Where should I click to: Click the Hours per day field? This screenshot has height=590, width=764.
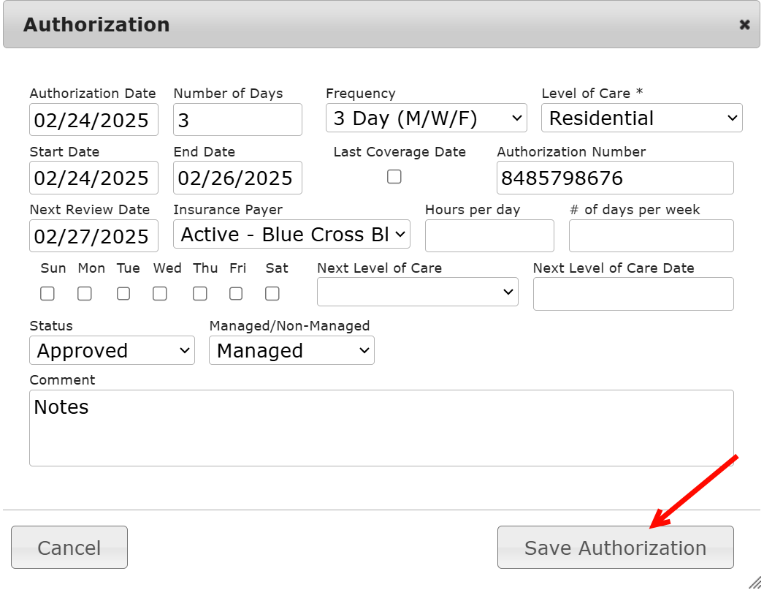[x=489, y=235]
